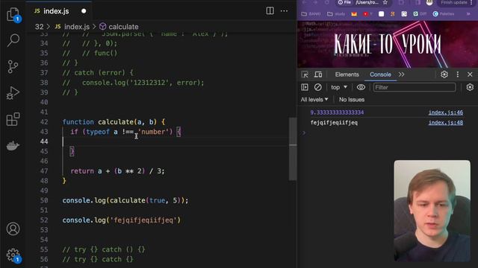Viewport: 478px width, 268px height.
Task: Open the index.js:48 source link
Action: (x=446, y=122)
